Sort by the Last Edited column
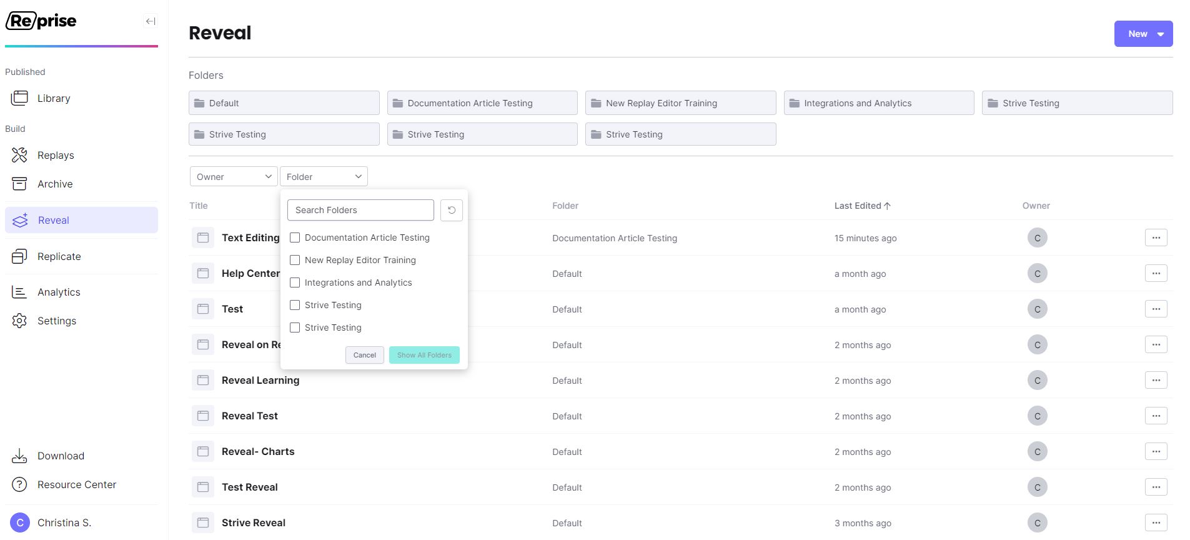 point(863,206)
